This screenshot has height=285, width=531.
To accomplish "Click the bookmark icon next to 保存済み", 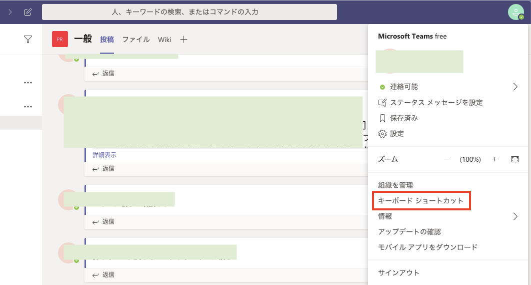I will click(382, 118).
